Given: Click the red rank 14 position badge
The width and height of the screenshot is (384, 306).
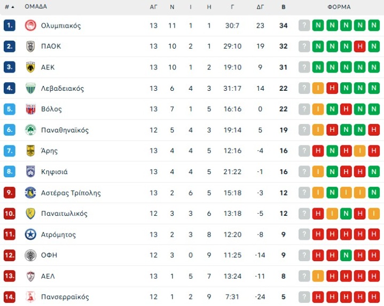Looking at the screenshot, I should click(x=10, y=297).
